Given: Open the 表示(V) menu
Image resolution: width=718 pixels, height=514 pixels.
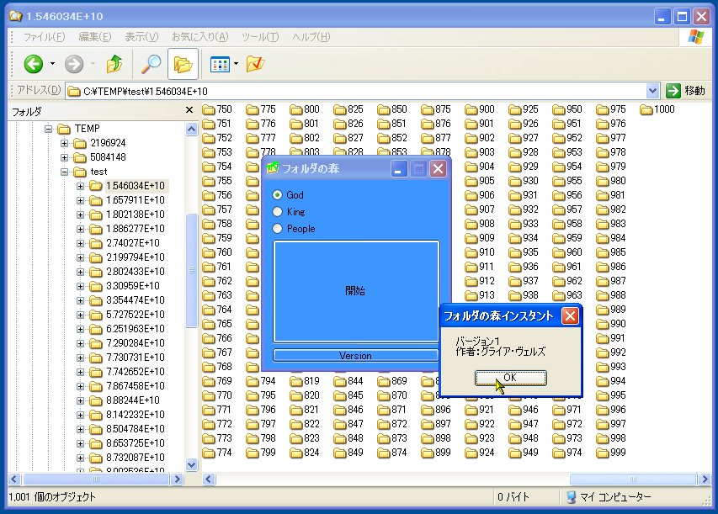Looking at the screenshot, I should (141, 37).
